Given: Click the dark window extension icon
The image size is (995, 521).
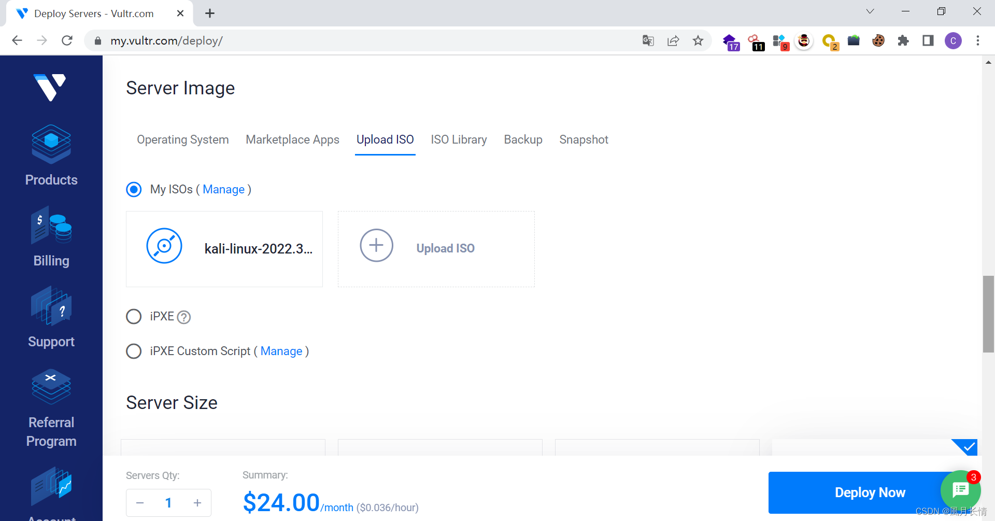Looking at the screenshot, I should (854, 40).
